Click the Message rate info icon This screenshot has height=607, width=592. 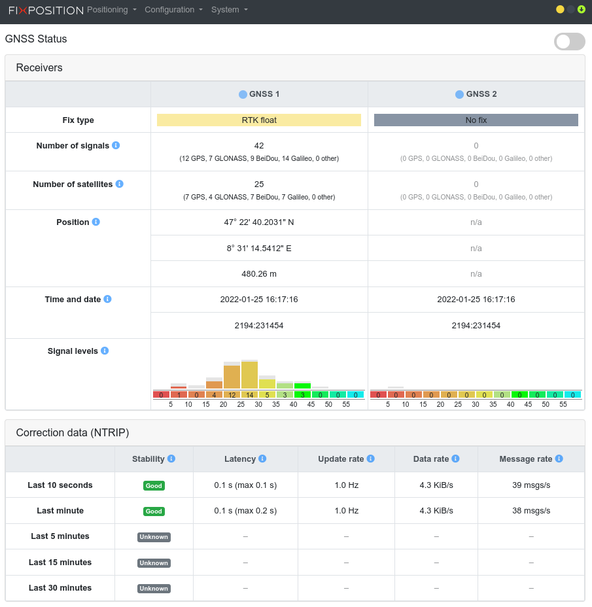point(559,459)
